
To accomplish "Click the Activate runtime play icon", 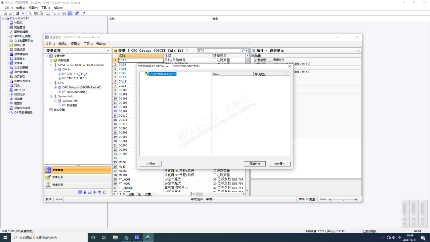I will (23, 13).
